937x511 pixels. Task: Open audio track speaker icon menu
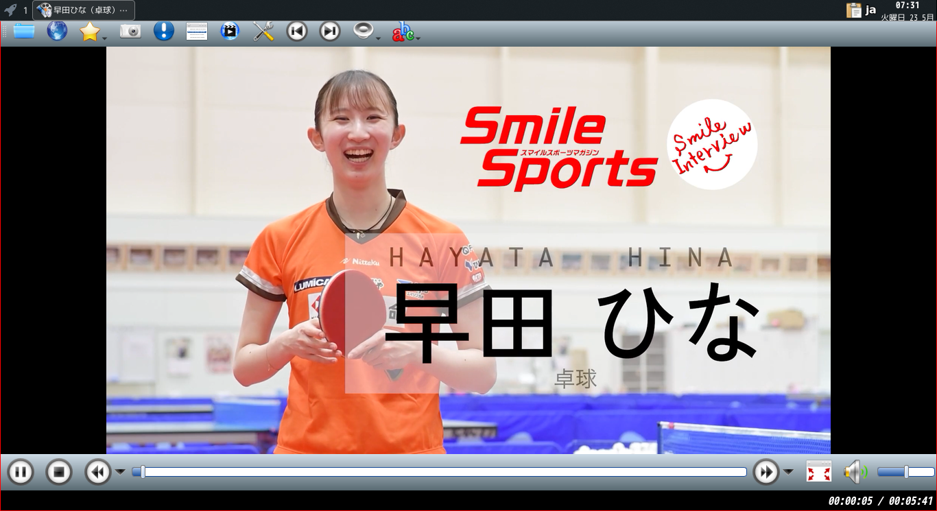tap(363, 32)
